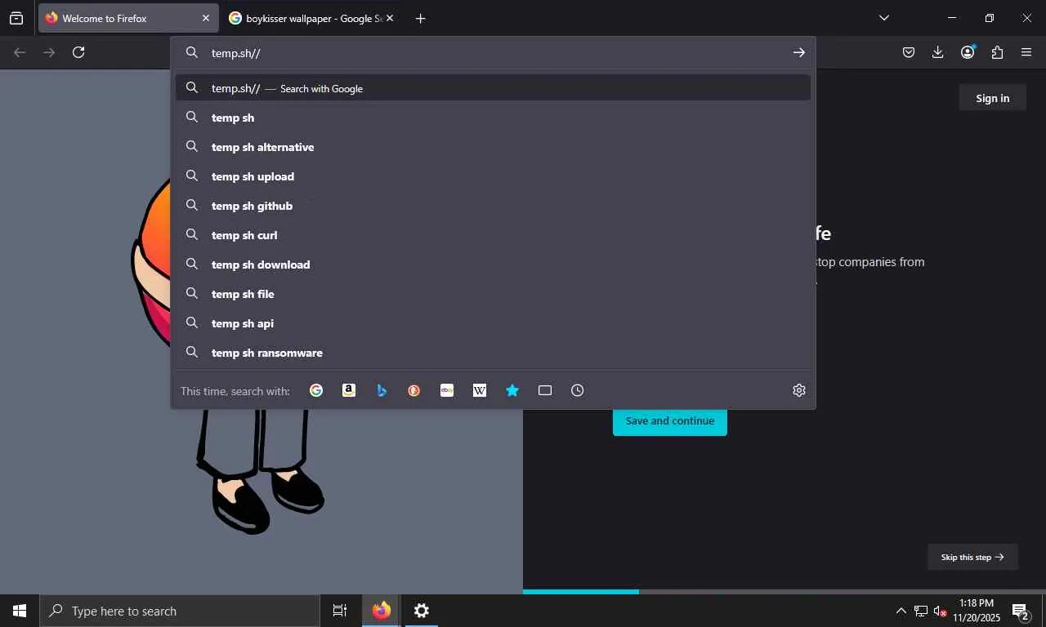Reload the current page
Image resolution: width=1046 pixels, height=627 pixels.
click(78, 52)
